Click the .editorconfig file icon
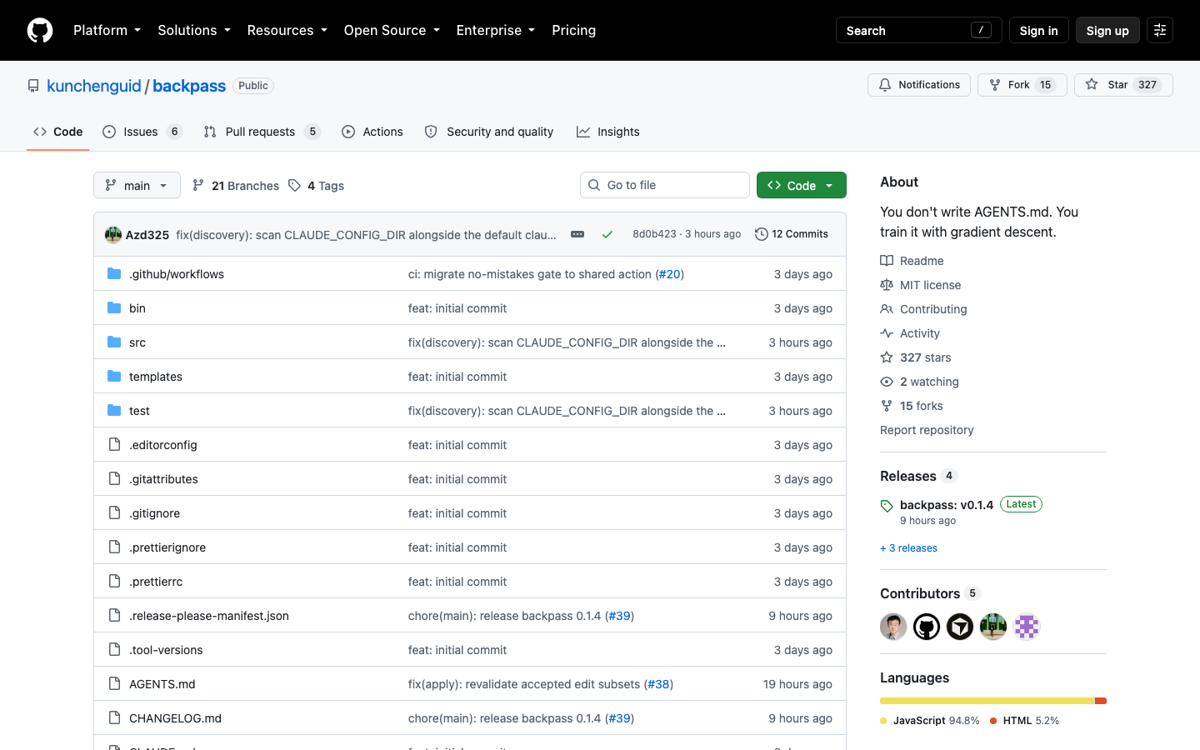1200x750 pixels. 114,444
